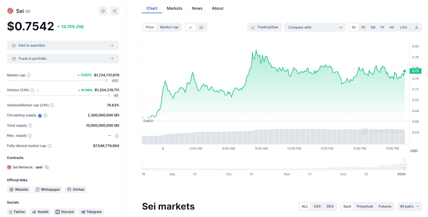Viewport: 428px width, 217px height.
Task: Click the 0.75 current price label on chart
Action: click(x=415, y=71)
